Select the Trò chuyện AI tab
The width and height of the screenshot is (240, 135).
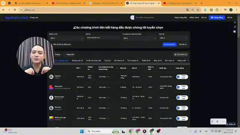[133, 61]
